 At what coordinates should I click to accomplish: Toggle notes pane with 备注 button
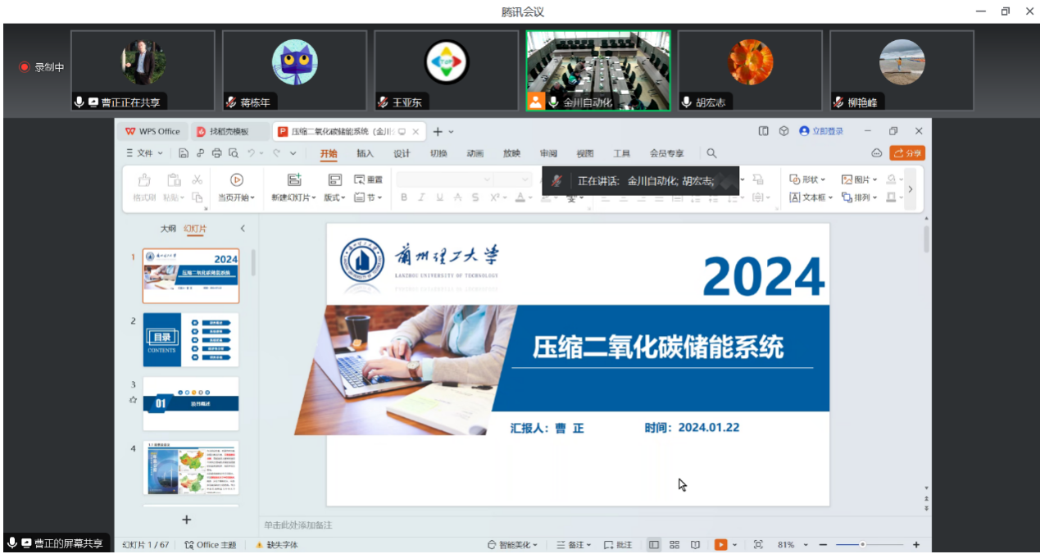click(574, 545)
